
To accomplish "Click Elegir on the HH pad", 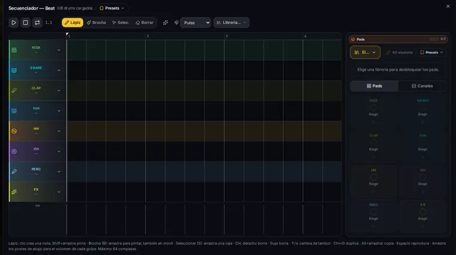I will 373,184.
